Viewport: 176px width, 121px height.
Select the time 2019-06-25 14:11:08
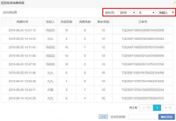(22, 56)
